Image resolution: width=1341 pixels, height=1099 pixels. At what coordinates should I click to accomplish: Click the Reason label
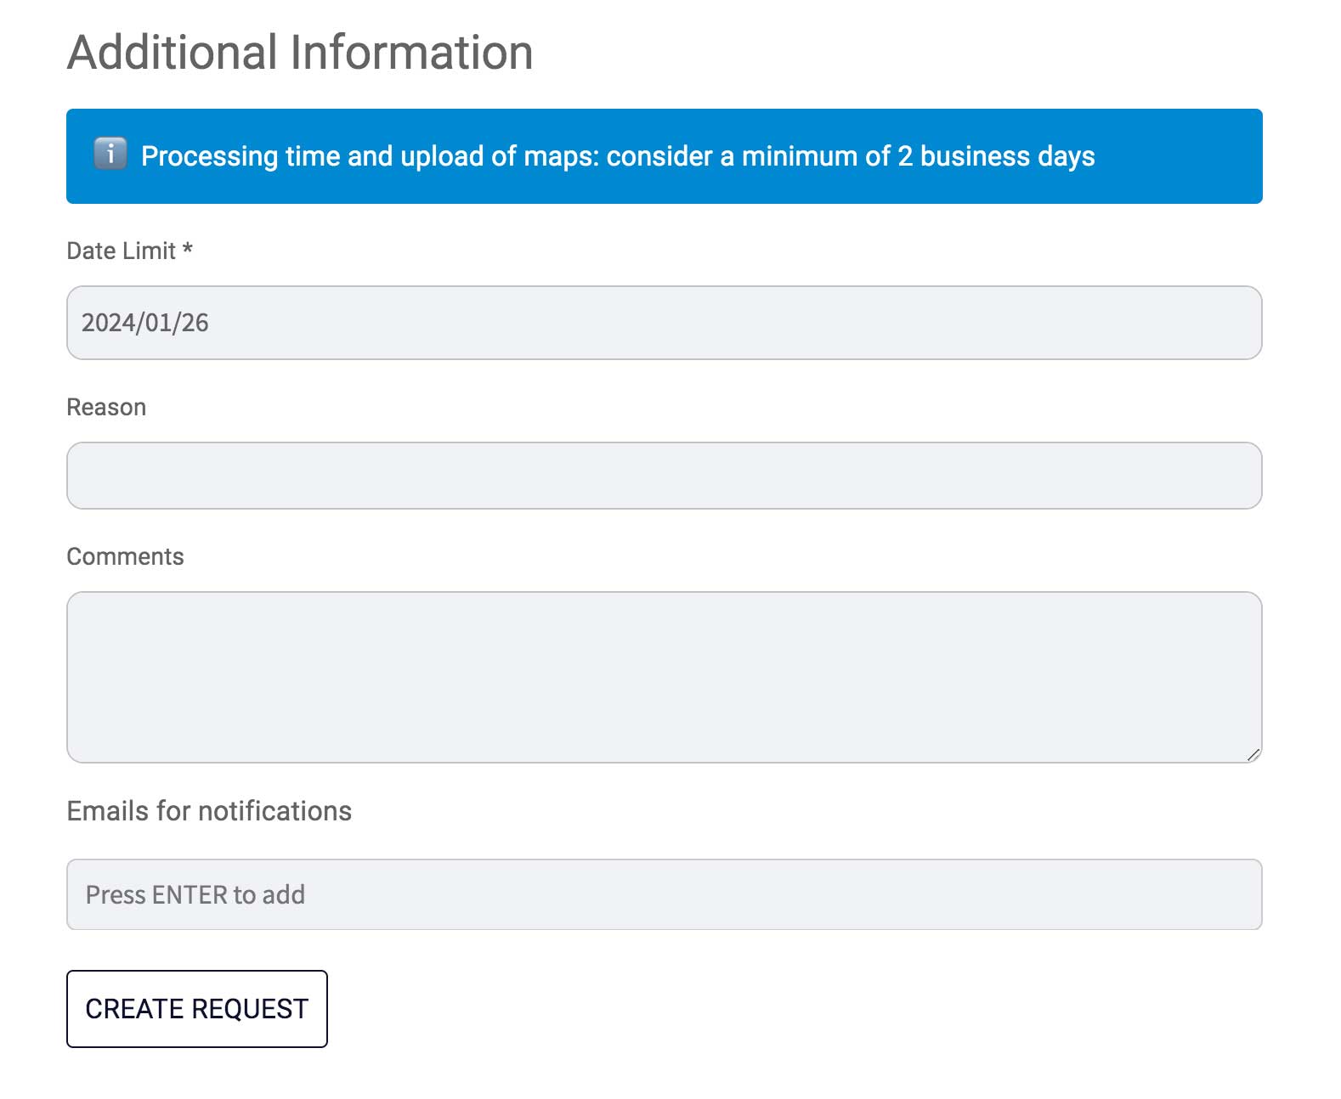pos(106,408)
